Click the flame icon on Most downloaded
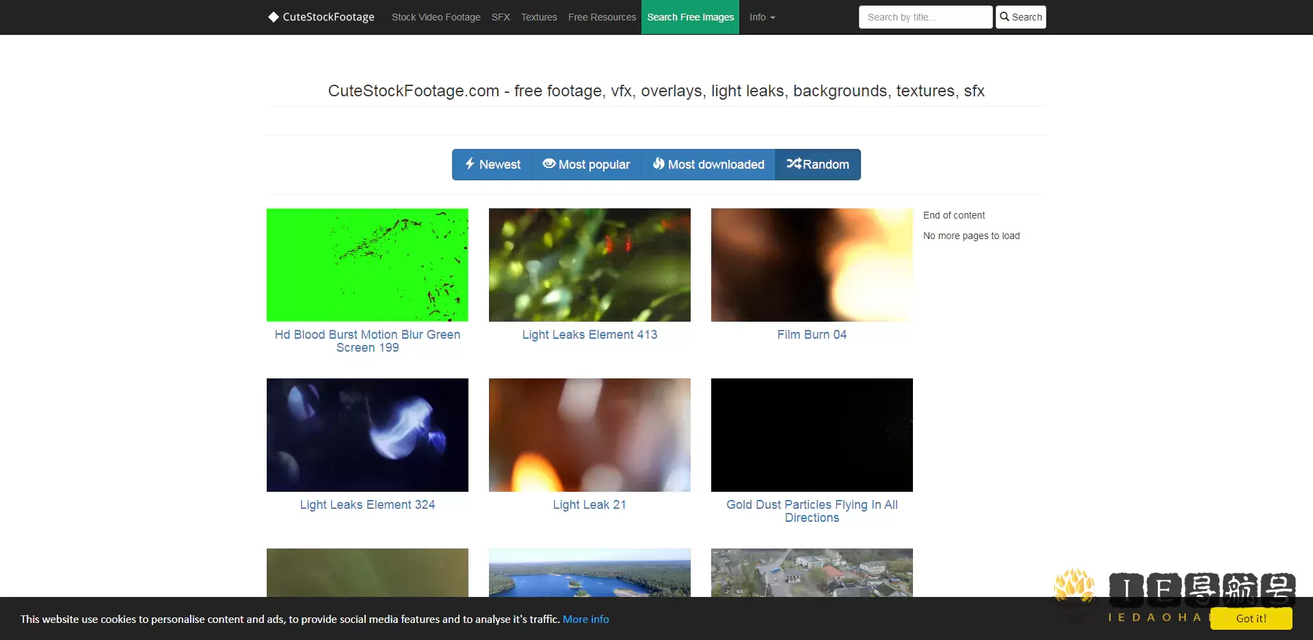 658,164
